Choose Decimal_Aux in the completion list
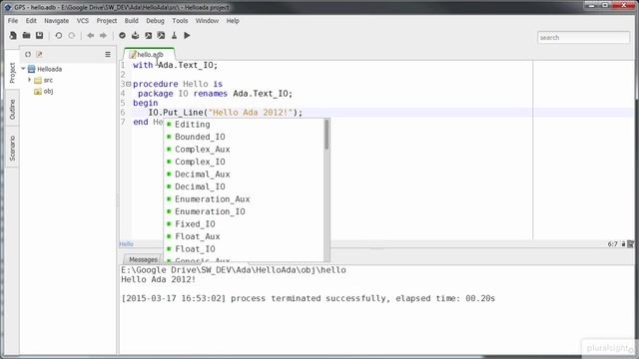639x359 pixels. click(x=244, y=175)
